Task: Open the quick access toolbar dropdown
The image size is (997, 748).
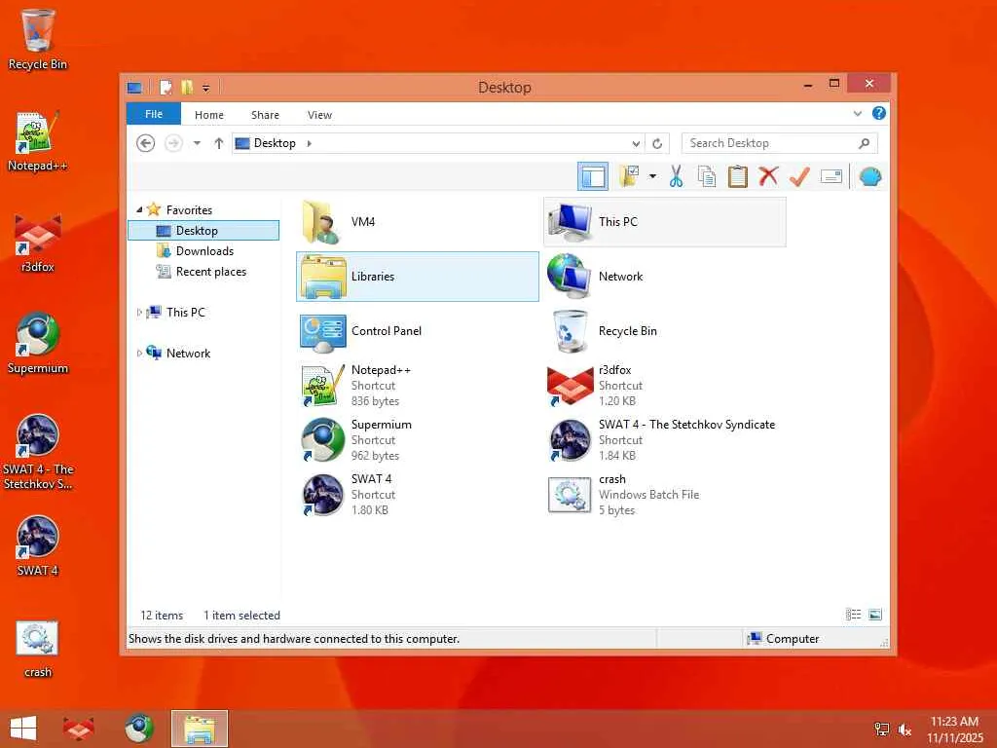Action: (x=206, y=88)
